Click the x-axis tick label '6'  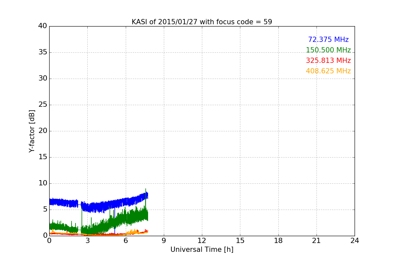coord(126,241)
